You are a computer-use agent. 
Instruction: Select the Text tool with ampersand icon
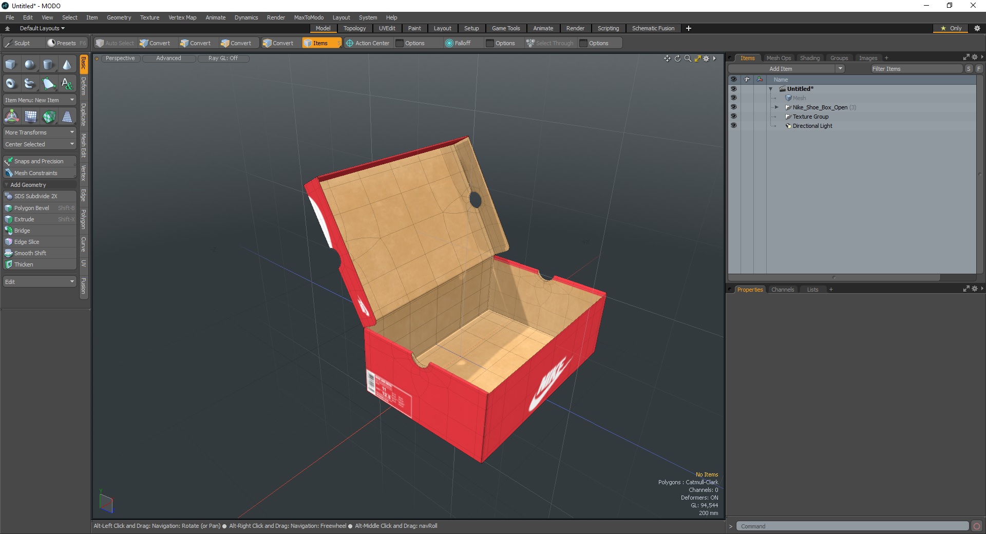pyautogui.click(x=67, y=83)
